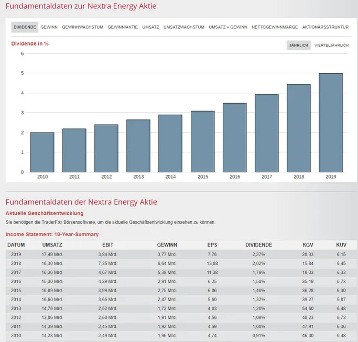The image size is (358, 342).
Task: Open the GEWINN/AKTIE tab
Action: click(x=123, y=27)
